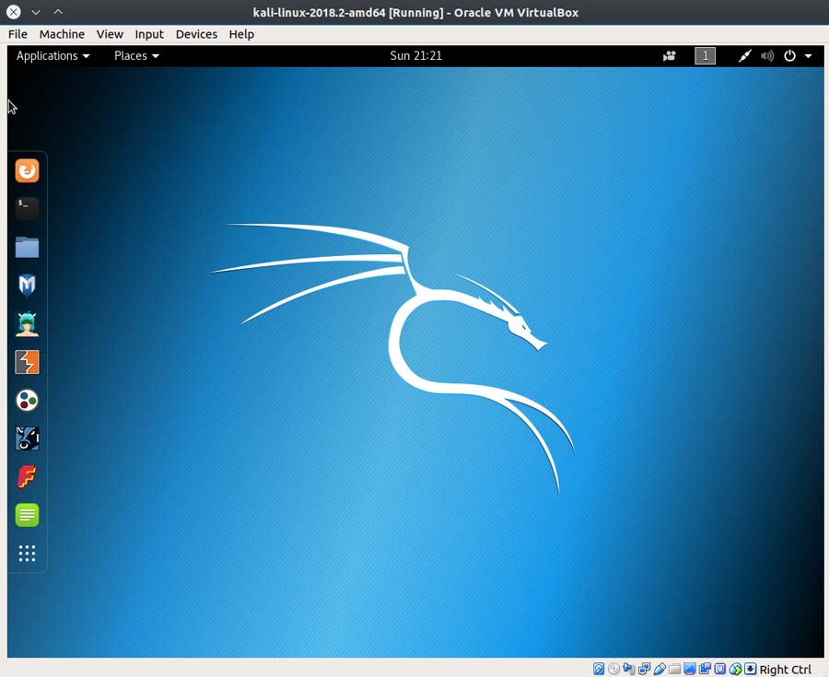This screenshot has width=829, height=677.
Task: Open the VirtualBox Machine menu
Action: coord(62,34)
